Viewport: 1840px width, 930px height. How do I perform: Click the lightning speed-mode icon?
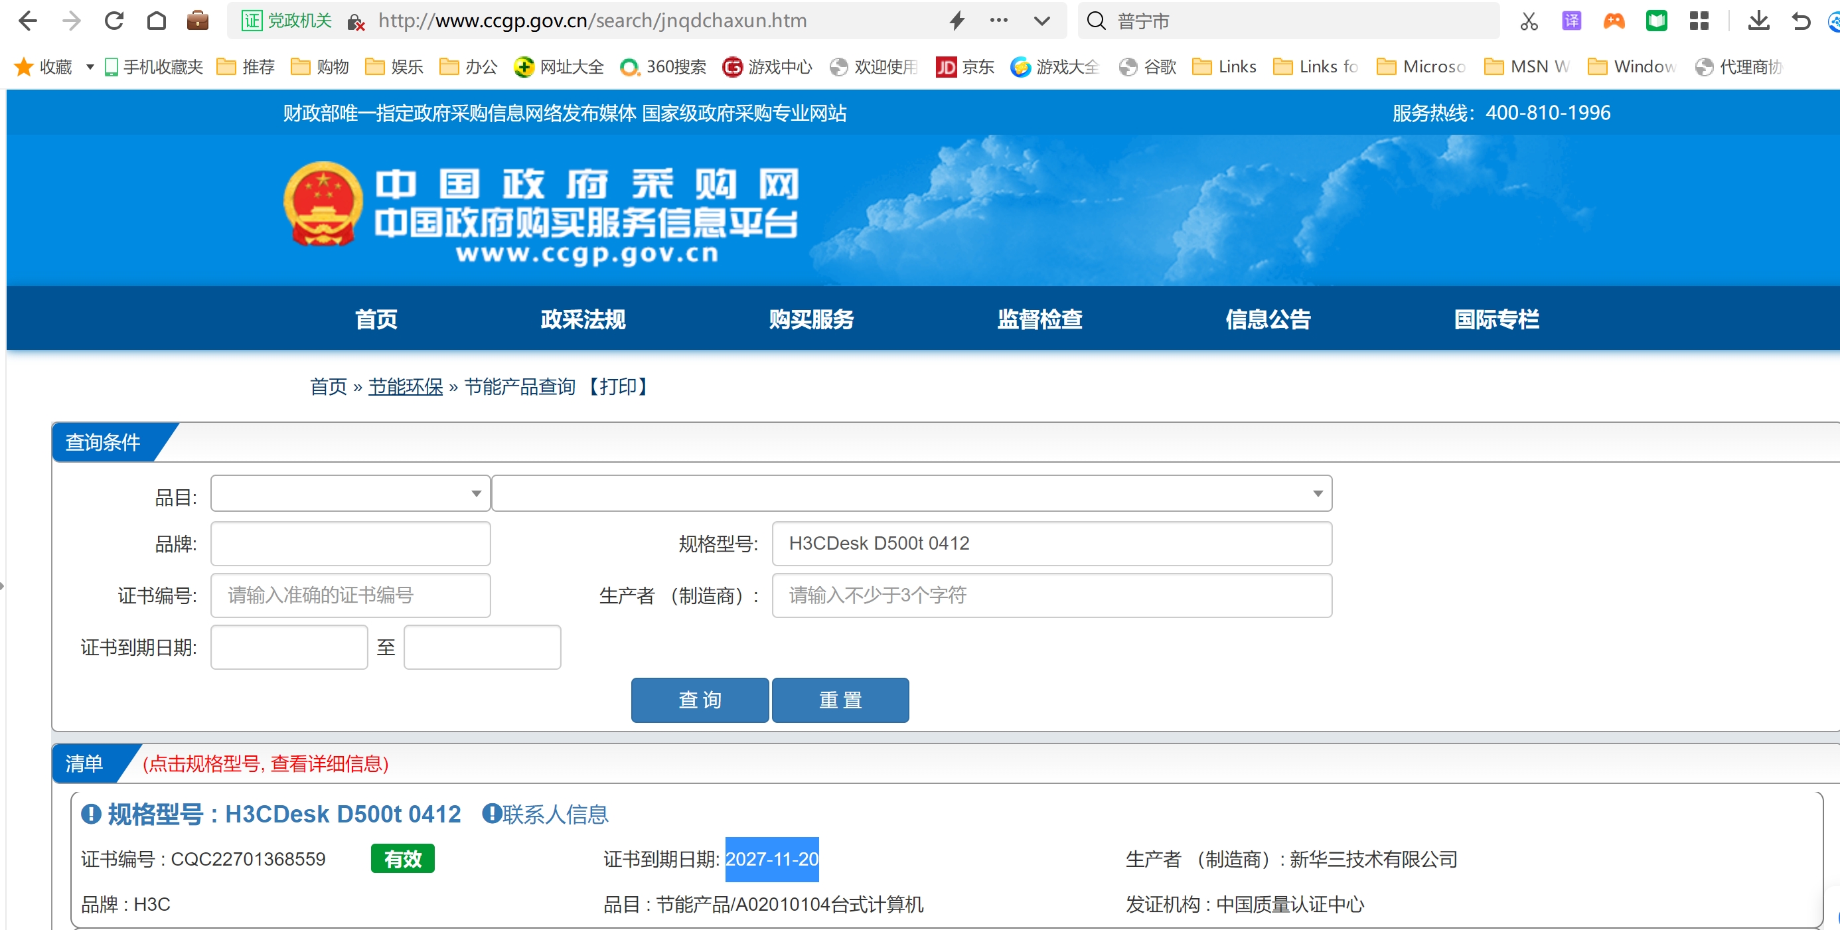pos(957,21)
